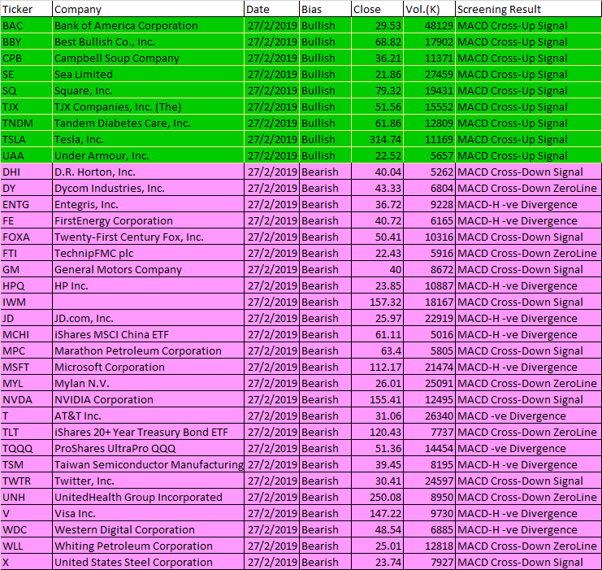Select volume 24597 in TWTR row
Viewport: 602px width, 570px height.
point(429,481)
